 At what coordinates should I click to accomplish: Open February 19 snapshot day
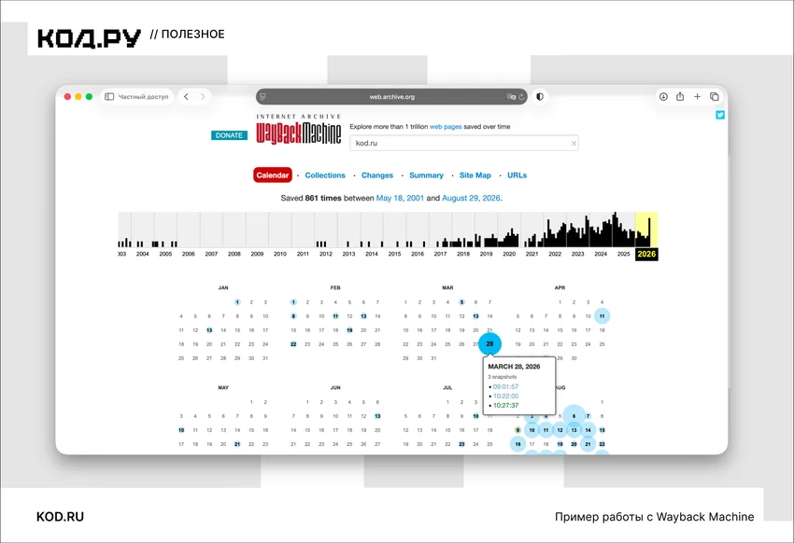pyautogui.click(x=349, y=330)
